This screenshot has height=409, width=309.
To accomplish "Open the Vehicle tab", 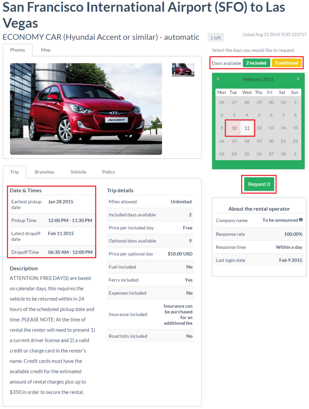I will (x=78, y=172).
